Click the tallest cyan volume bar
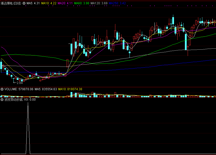This screenshot has width=216, height=155. 71,95
